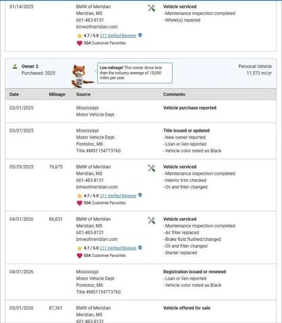The width and height of the screenshot is (282, 323).
Task: Open 211 Verified Reviews link in 05/29/2025 entry
Action: pos(118,196)
